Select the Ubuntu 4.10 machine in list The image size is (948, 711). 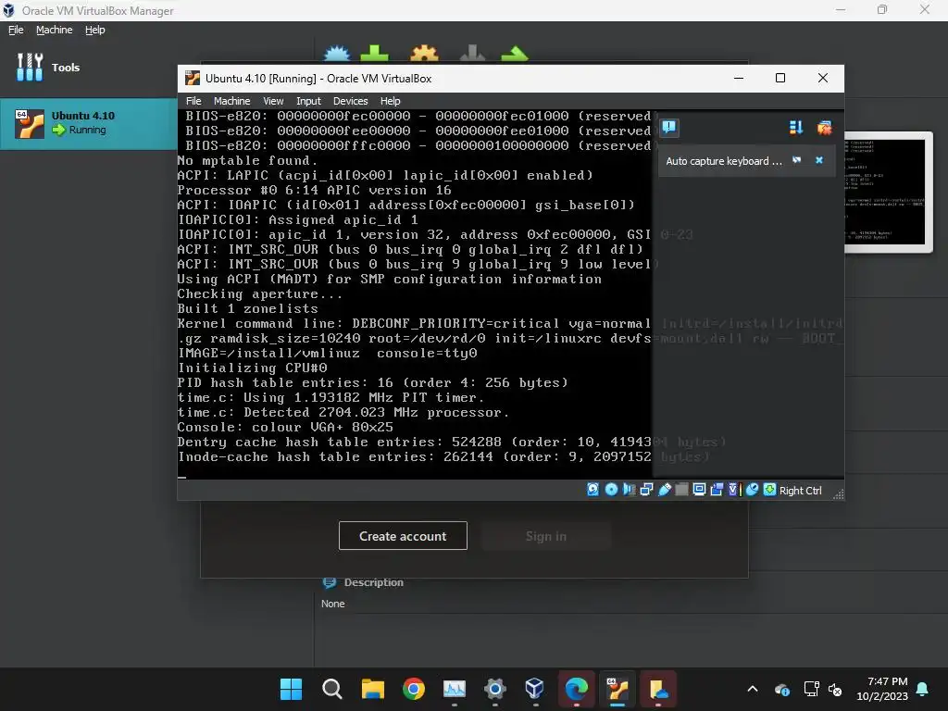88,123
